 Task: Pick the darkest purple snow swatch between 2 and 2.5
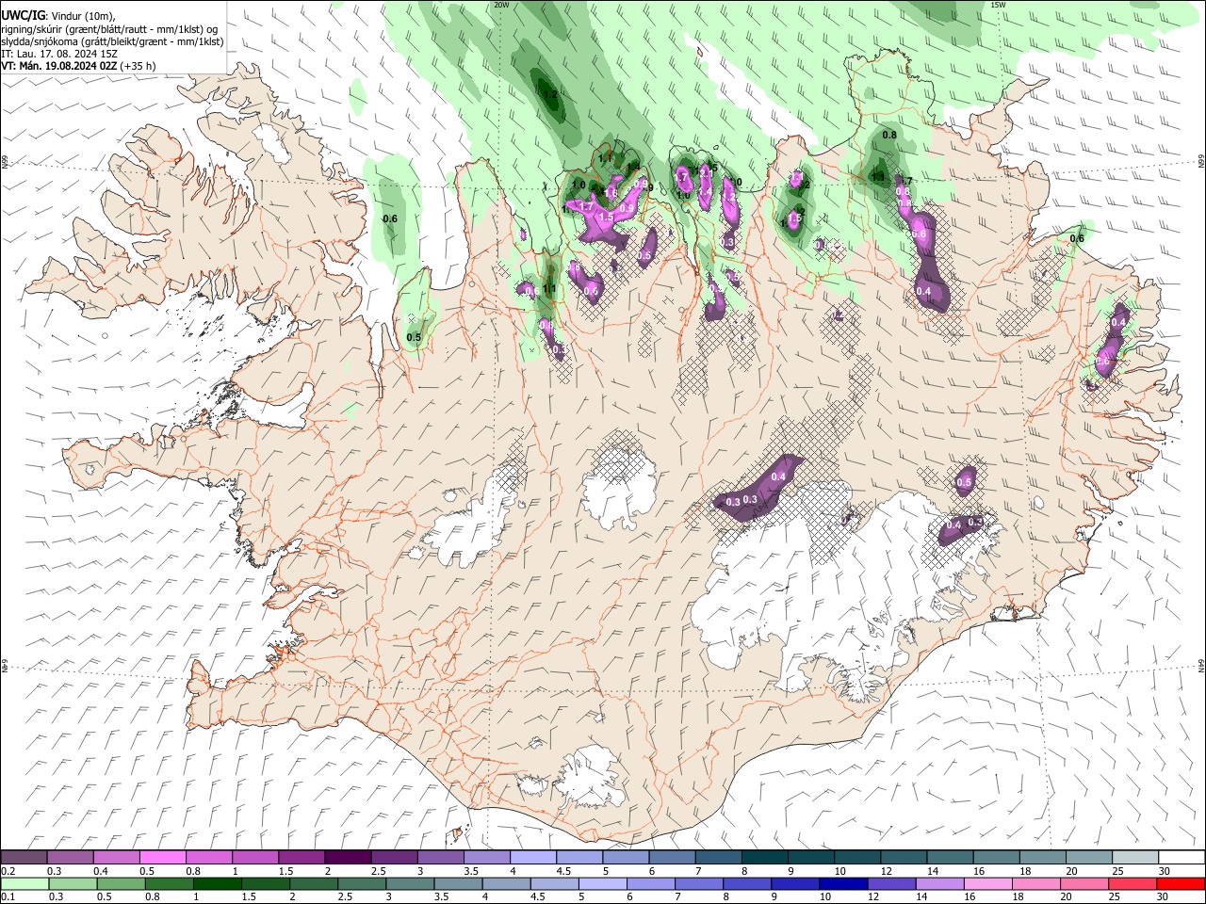pos(348,858)
